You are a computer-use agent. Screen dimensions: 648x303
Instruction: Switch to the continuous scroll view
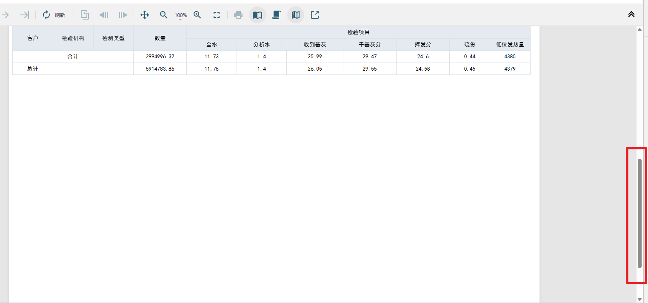[x=277, y=15]
